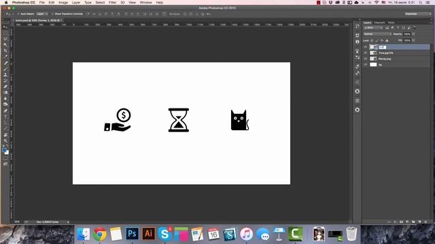Viewport: 435px width, 244px height.
Task: Click the background color swatch
Action: point(7,152)
